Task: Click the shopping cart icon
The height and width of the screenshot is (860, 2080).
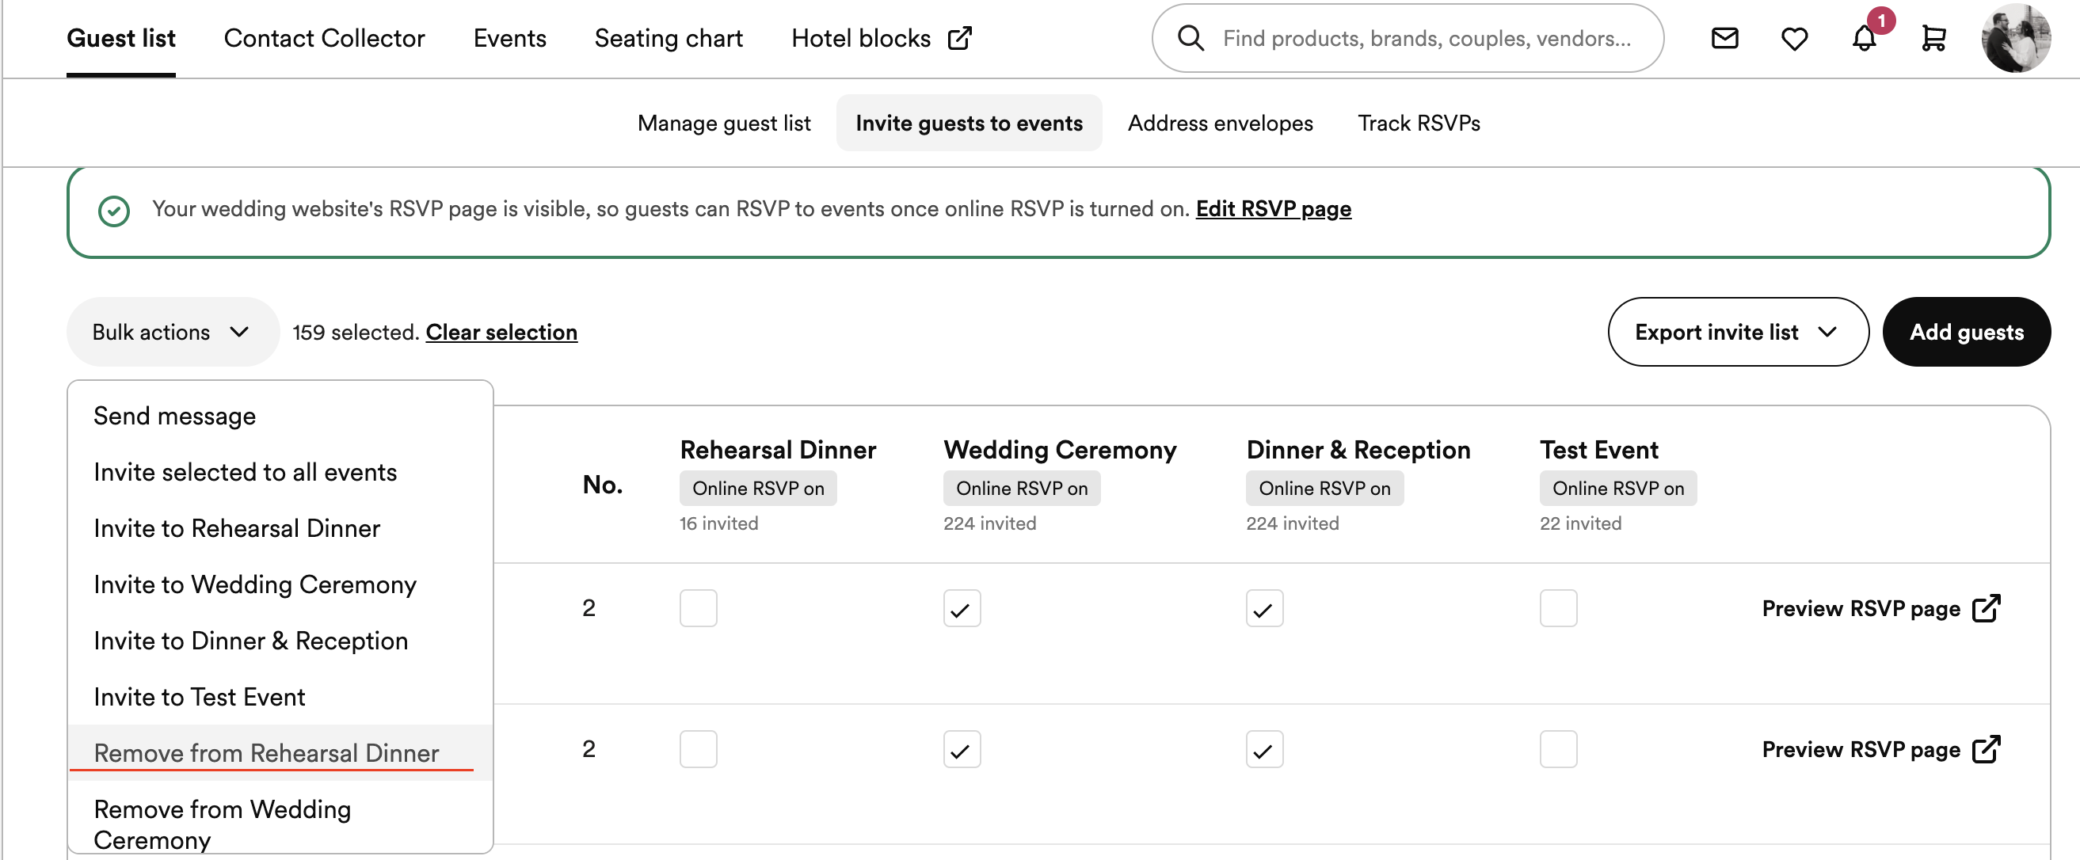Action: tap(1931, 37)
